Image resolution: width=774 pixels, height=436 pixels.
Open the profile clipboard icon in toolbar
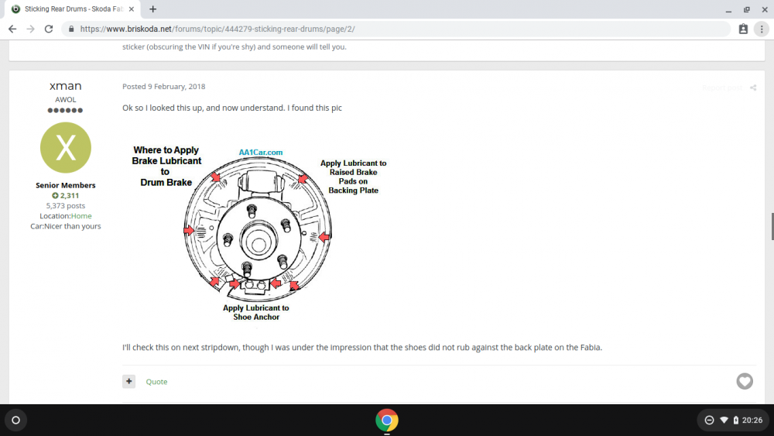(x=743, y=29)
